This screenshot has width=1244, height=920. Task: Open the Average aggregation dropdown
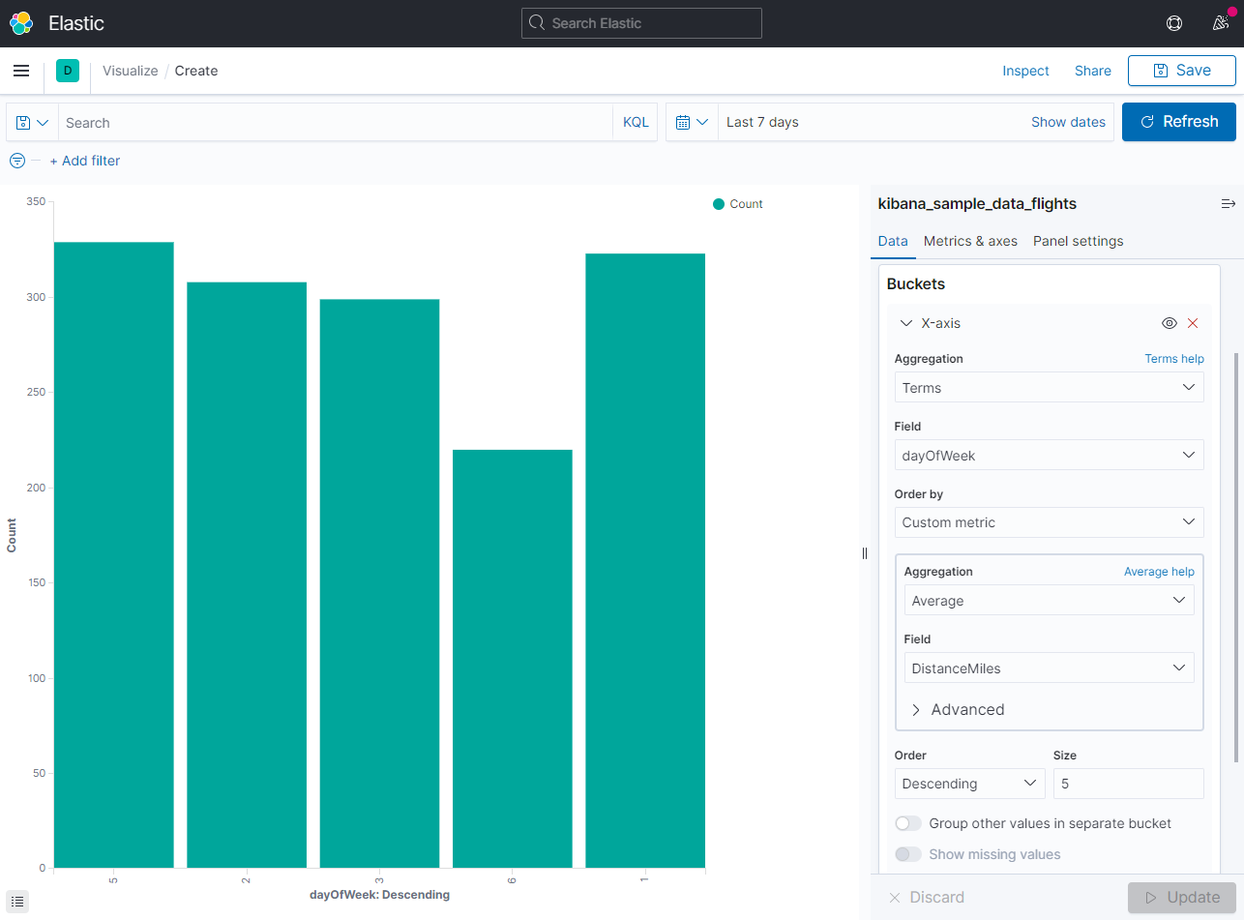pos(1049,600)
